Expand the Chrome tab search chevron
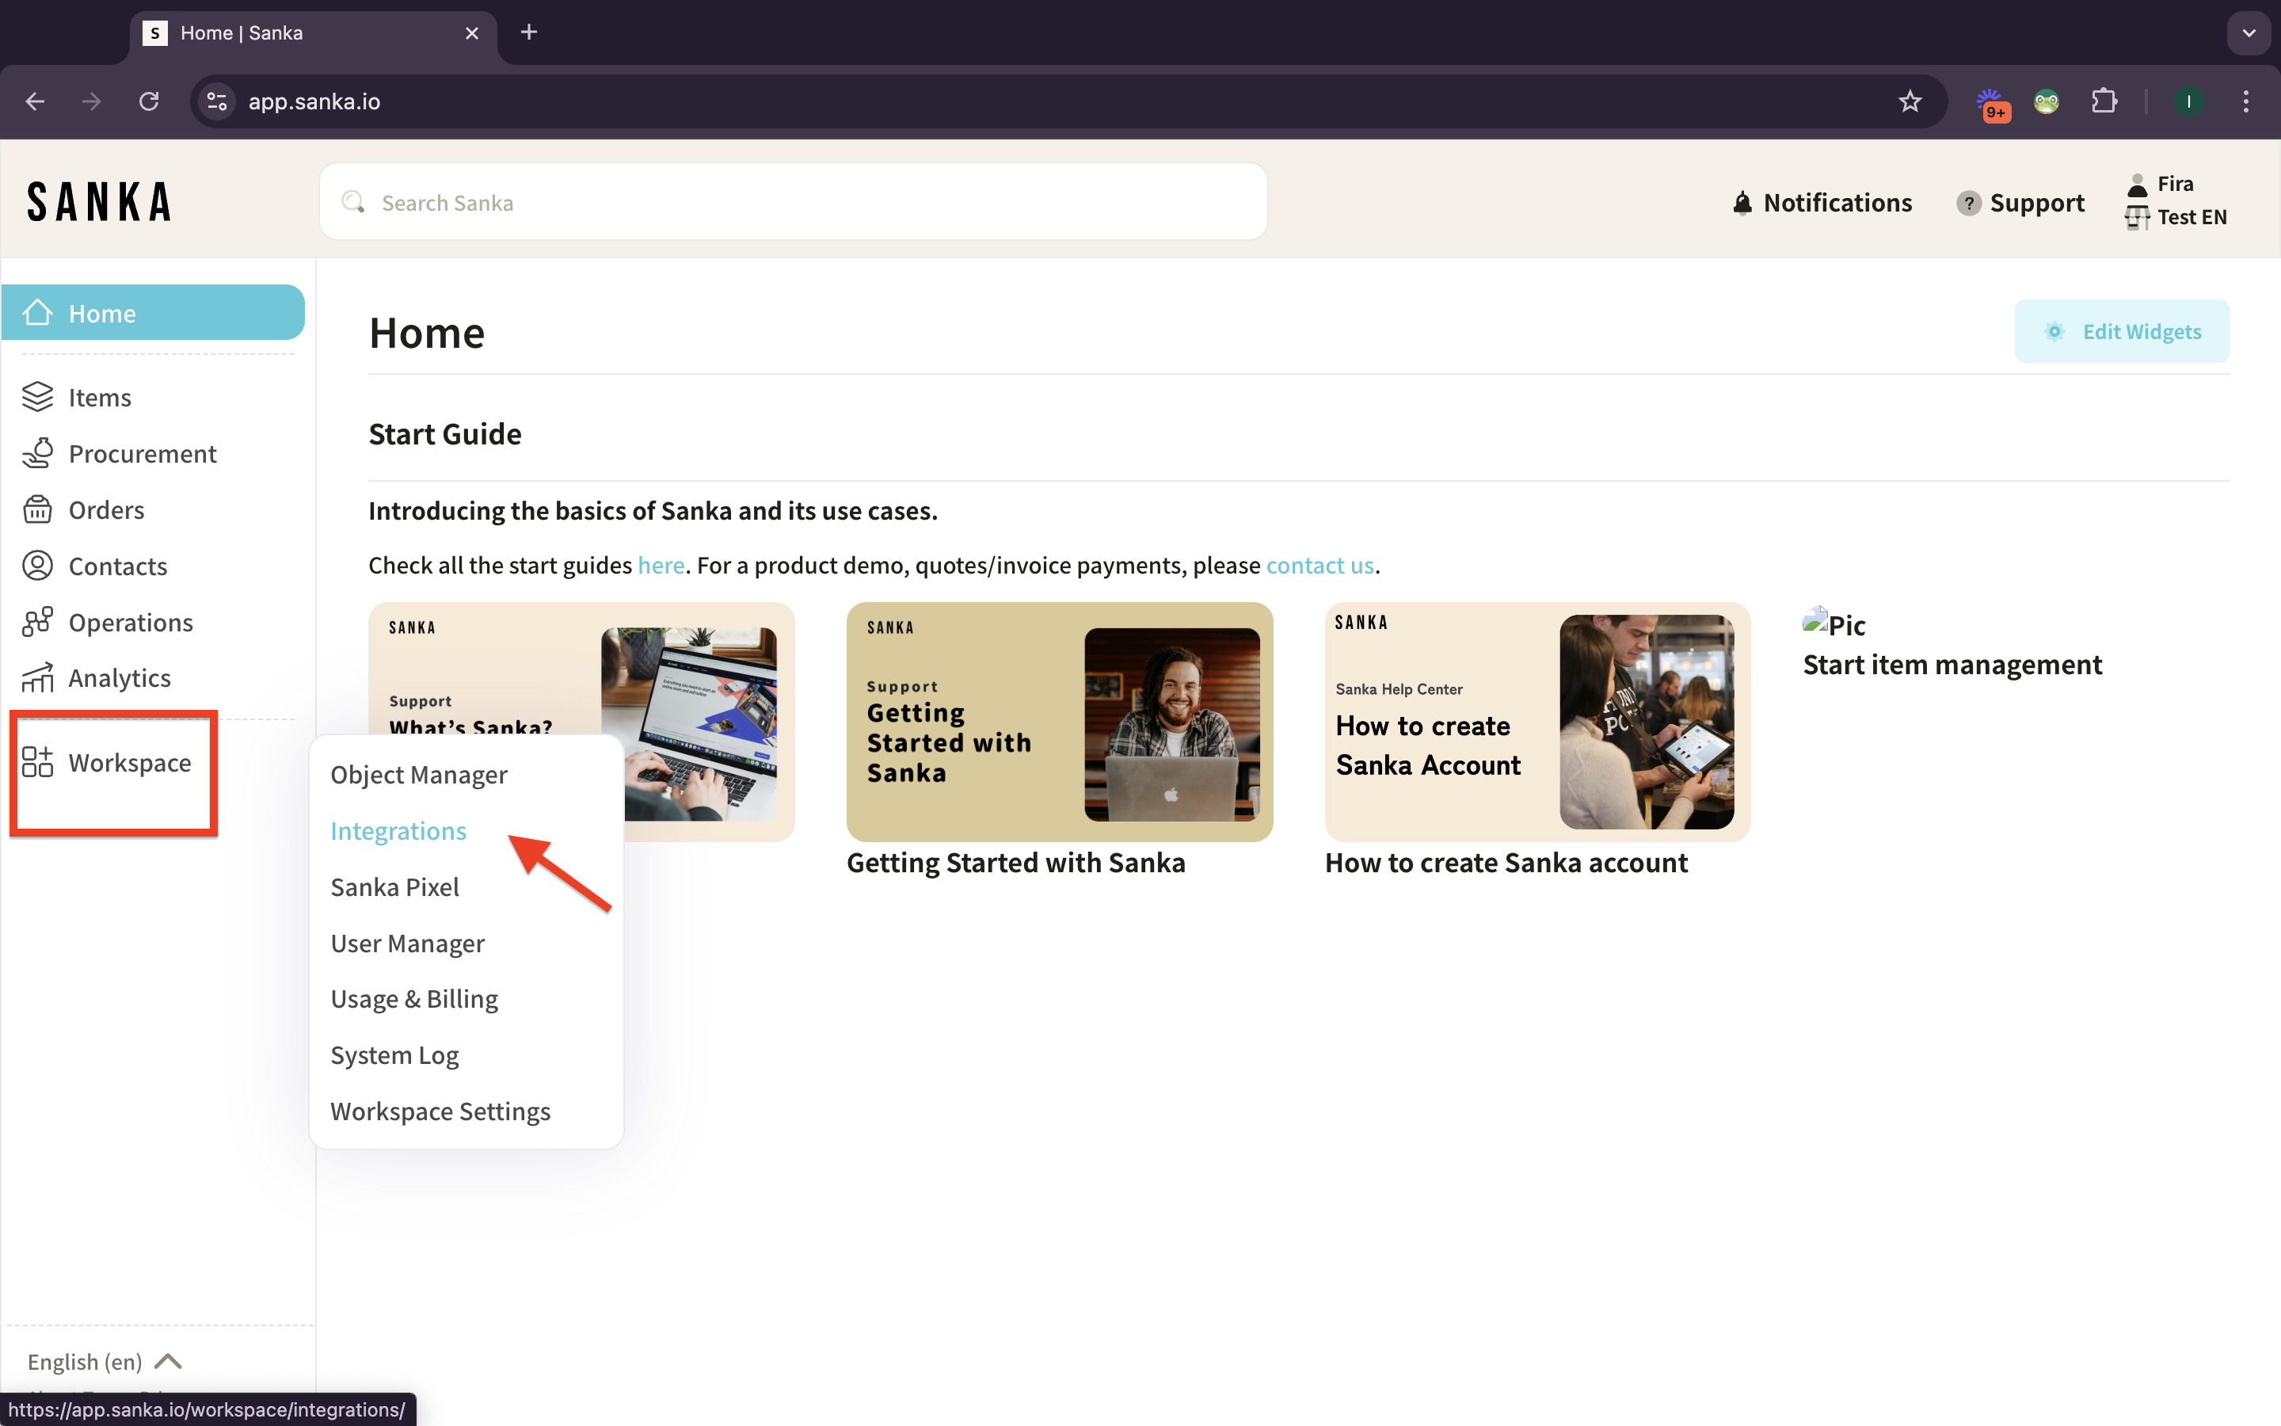 pyautogui.click(x=2248, y=33)
